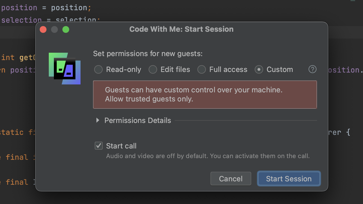Click the Code With Me logo

[x=65, y=68]
